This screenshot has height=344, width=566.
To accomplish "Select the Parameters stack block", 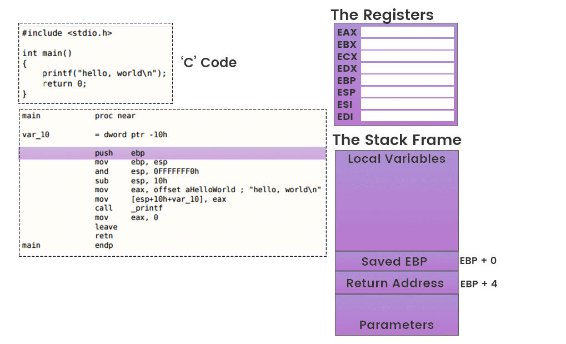I will [397, 315].
